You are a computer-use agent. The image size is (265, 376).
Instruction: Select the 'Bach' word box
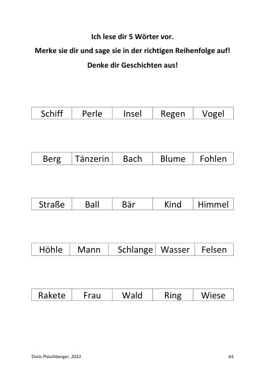132,158
